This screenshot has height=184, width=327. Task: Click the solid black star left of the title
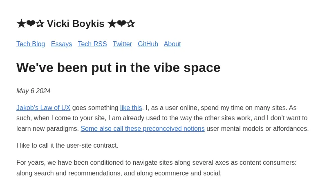pyautogui.click(x=21, y=24)
